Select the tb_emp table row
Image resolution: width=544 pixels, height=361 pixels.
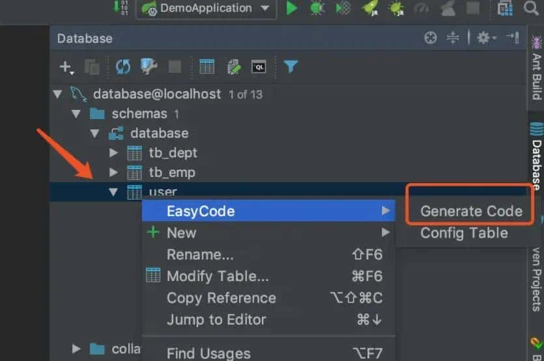click(288, 172)
